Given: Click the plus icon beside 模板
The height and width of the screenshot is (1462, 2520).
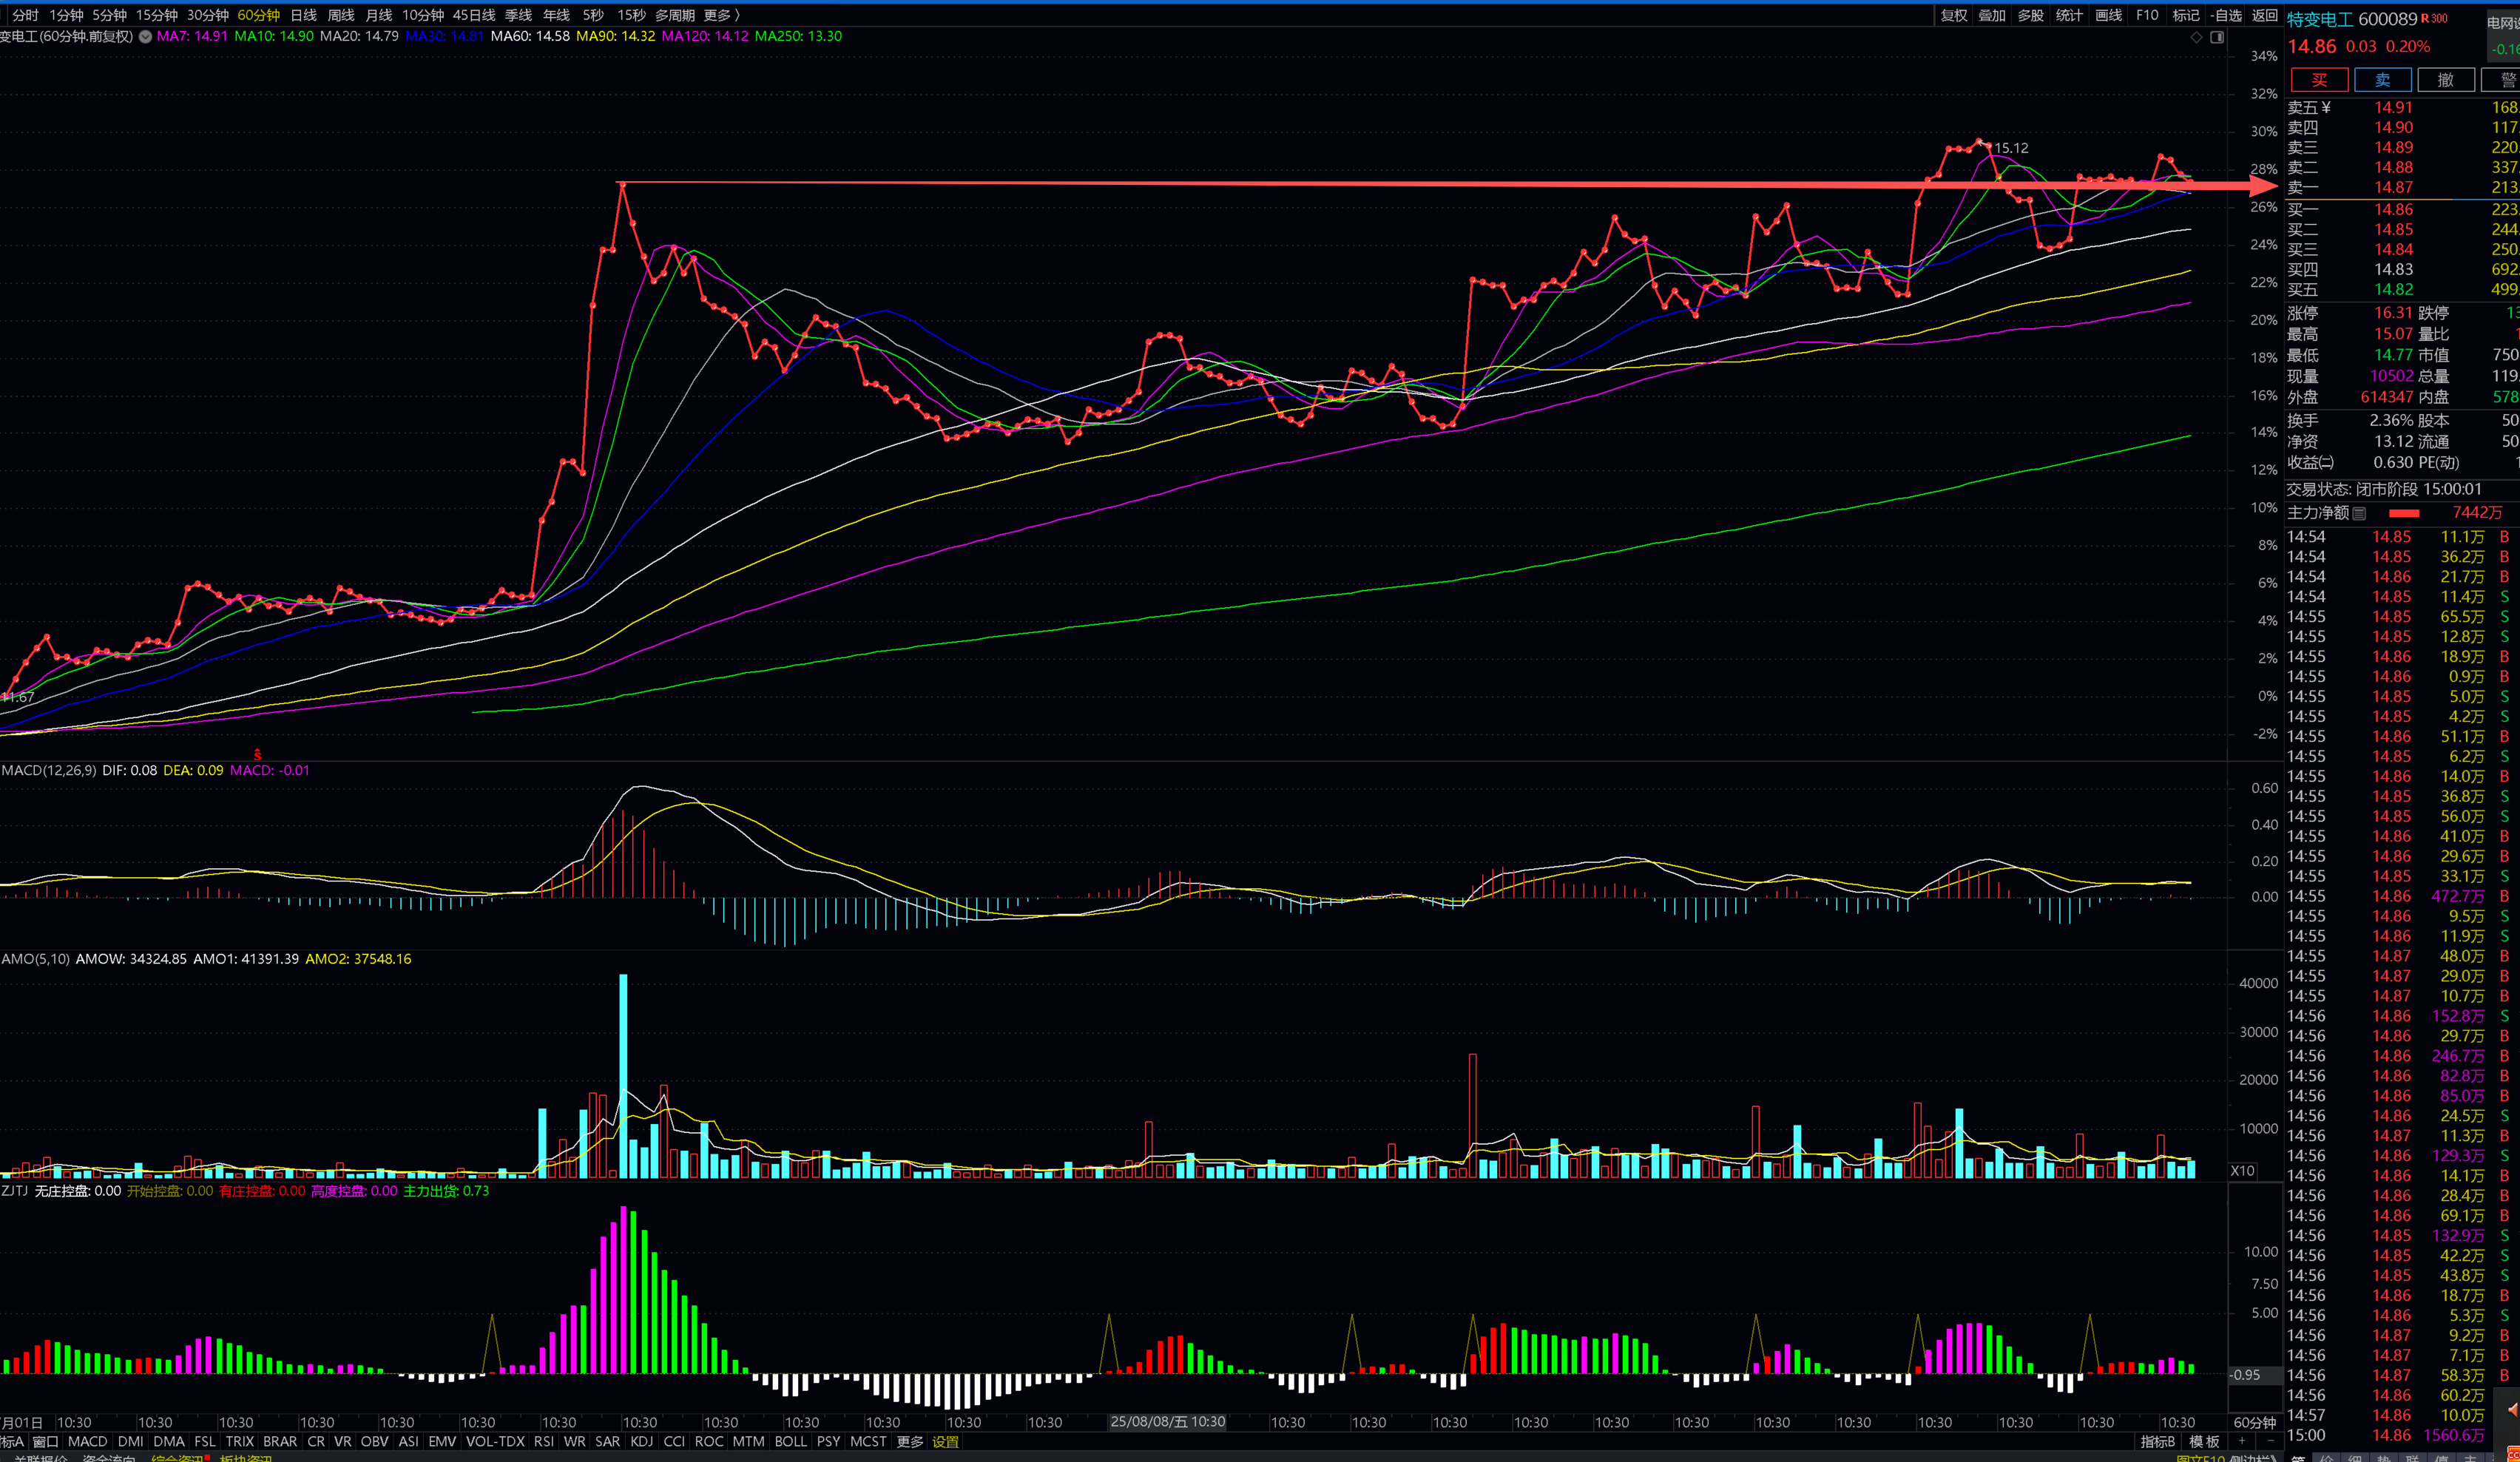Looking at the screenshot, I should [2242, 1441].
